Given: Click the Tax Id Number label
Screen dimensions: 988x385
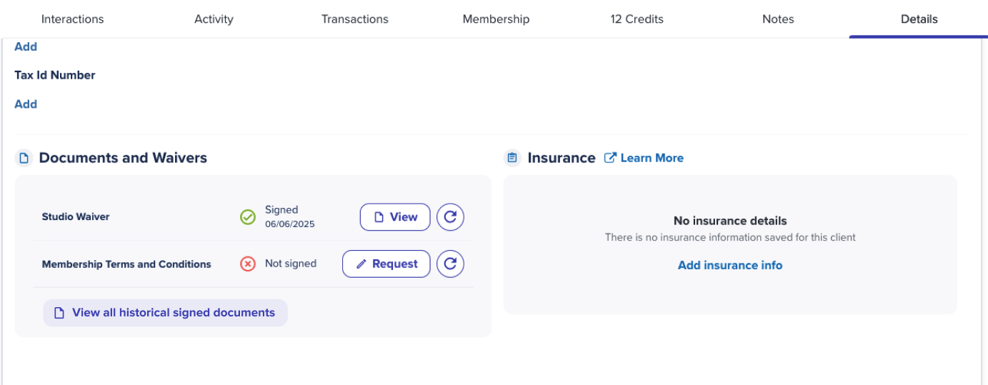Looking at the screenshot, I should (55, 75).
